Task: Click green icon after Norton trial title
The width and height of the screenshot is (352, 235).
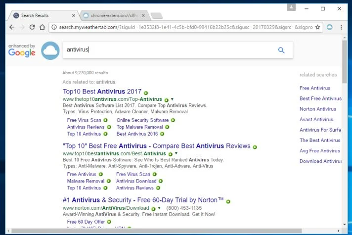Action: (228, 201)
